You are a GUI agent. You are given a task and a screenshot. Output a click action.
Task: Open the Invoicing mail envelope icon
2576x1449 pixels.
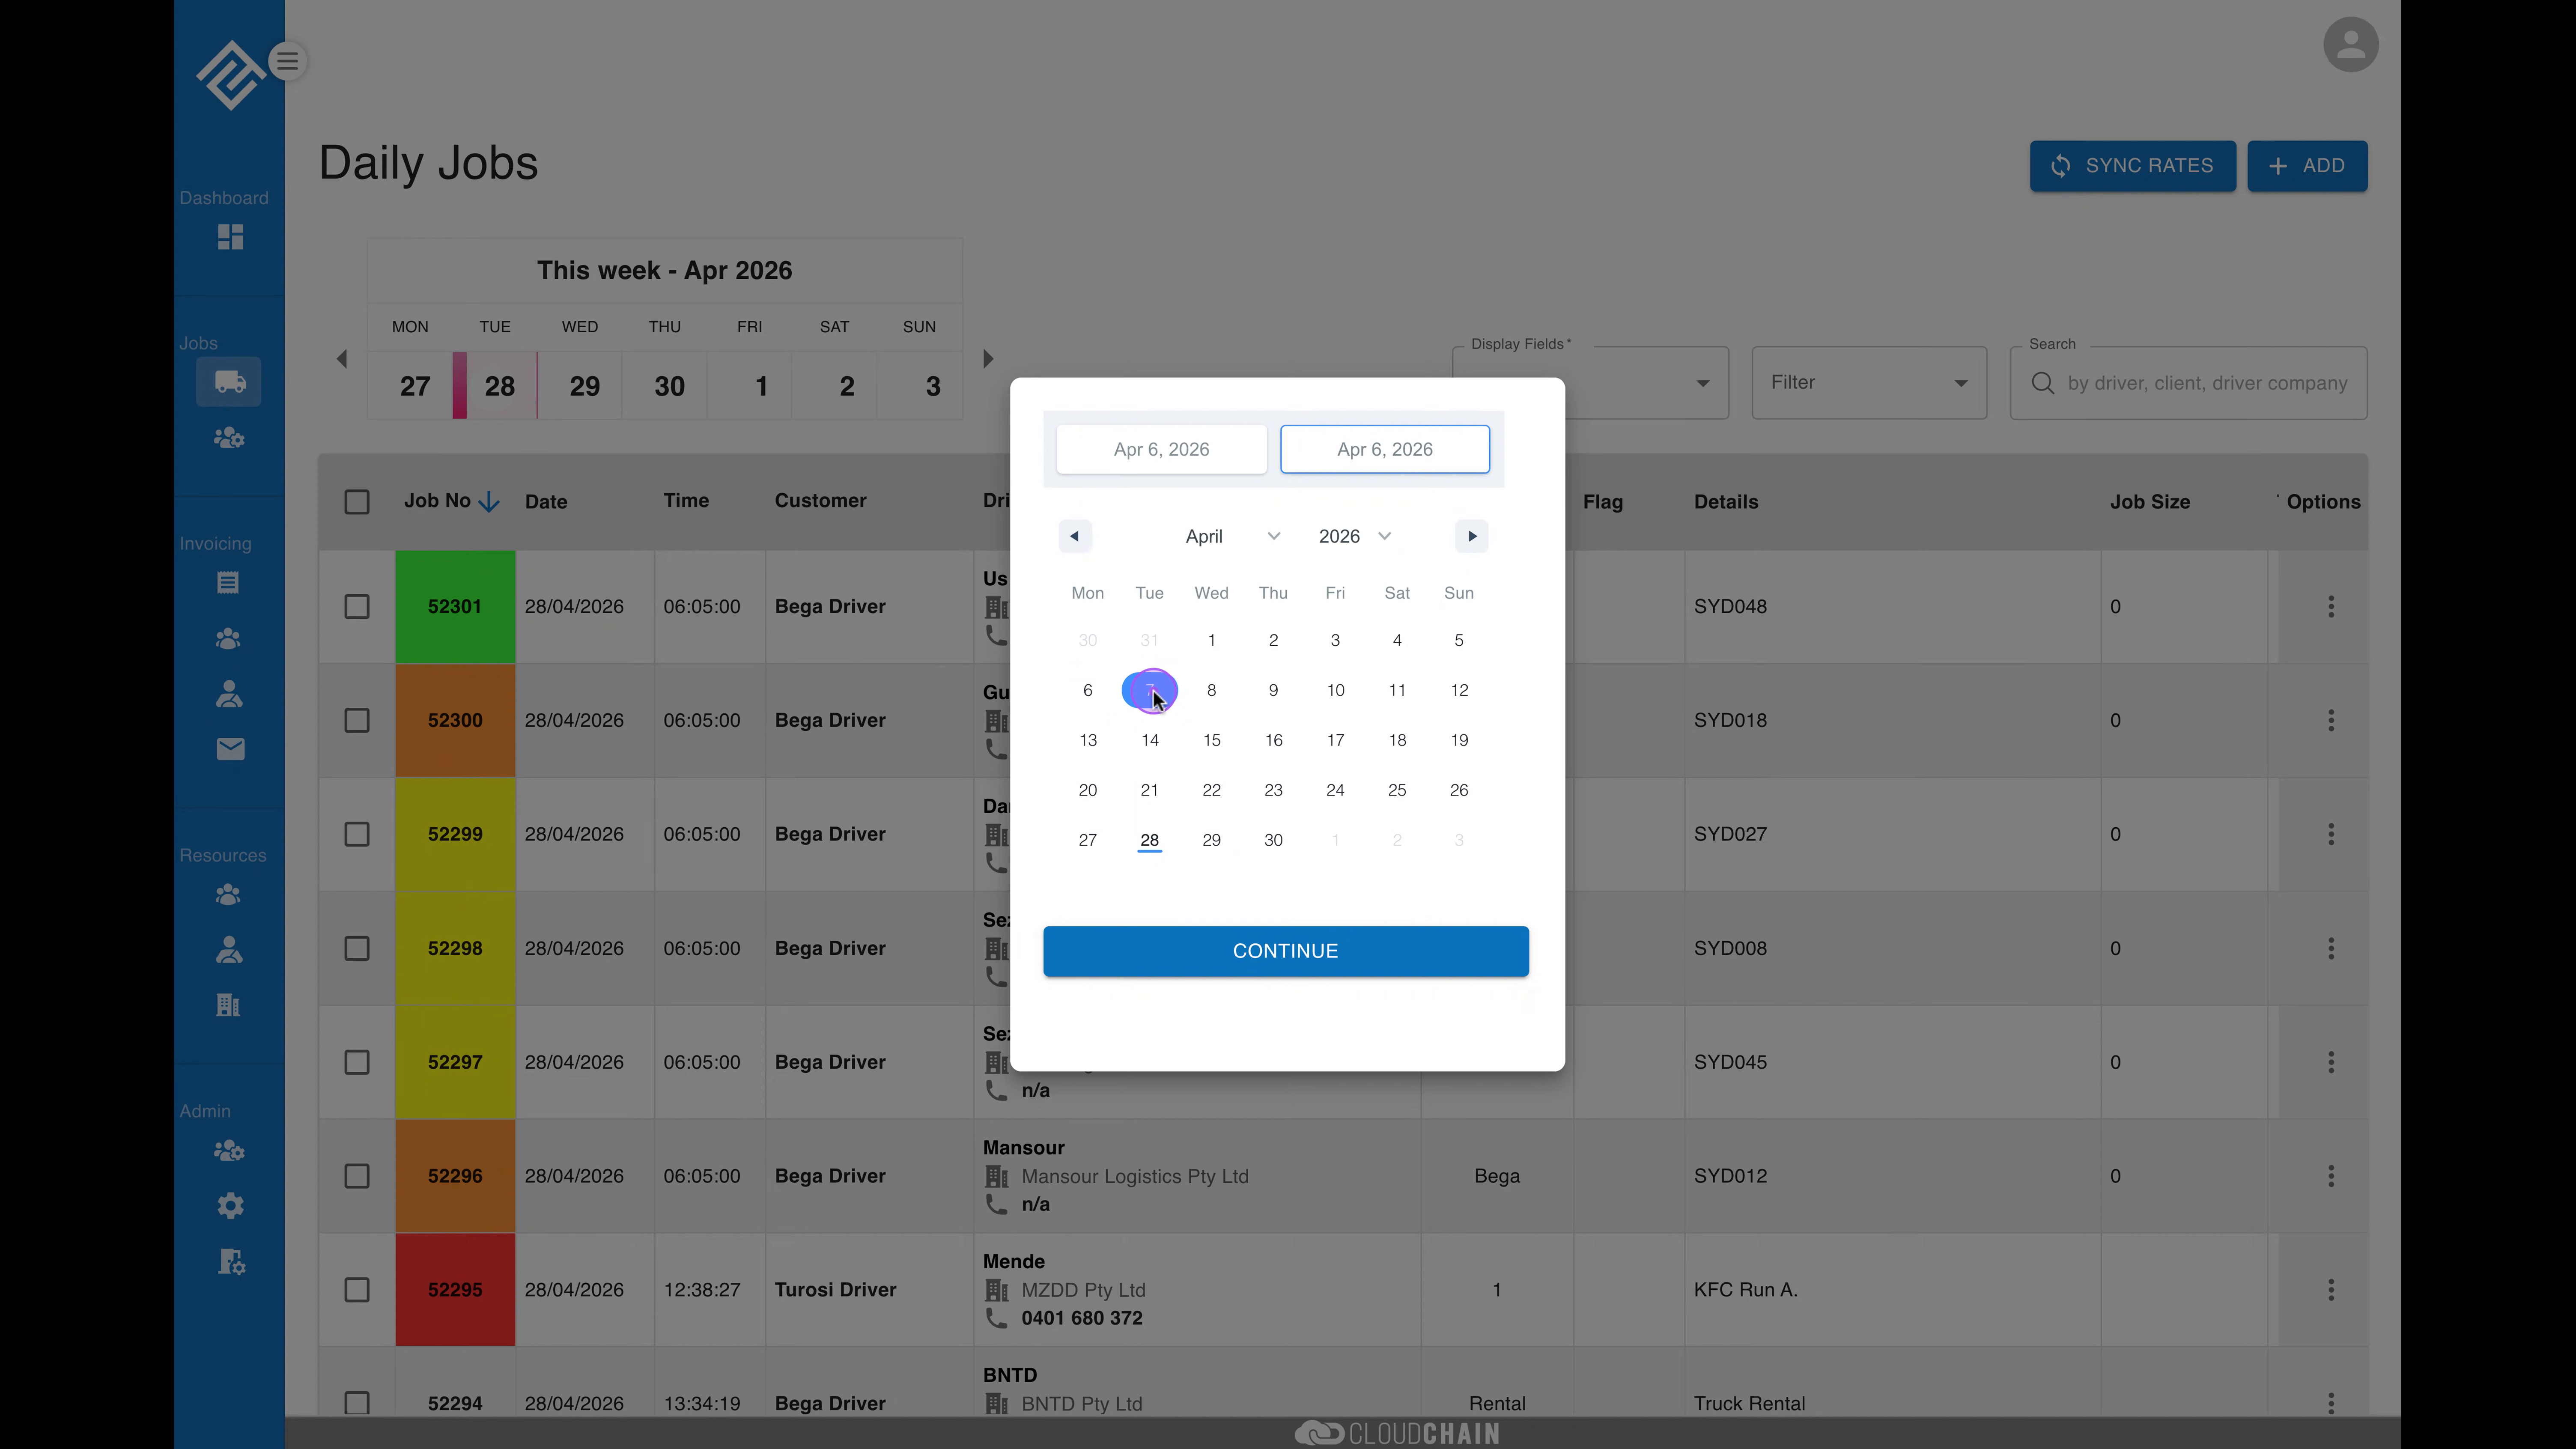pyautogui.click(x=230, y=749)
